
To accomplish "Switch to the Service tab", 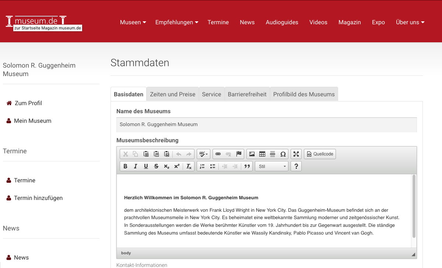I will (x=211, y=94).
